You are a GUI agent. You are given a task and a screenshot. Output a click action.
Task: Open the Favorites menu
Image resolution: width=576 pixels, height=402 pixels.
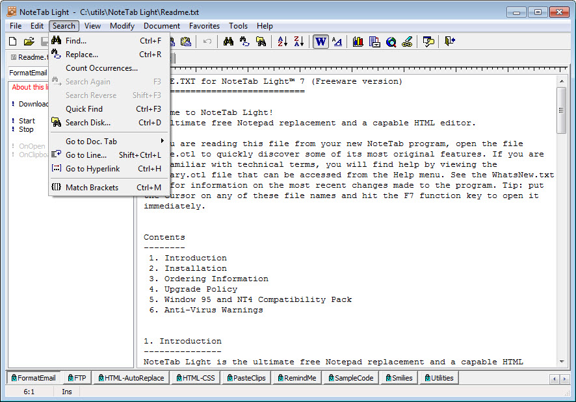click(x=204, y=26)
